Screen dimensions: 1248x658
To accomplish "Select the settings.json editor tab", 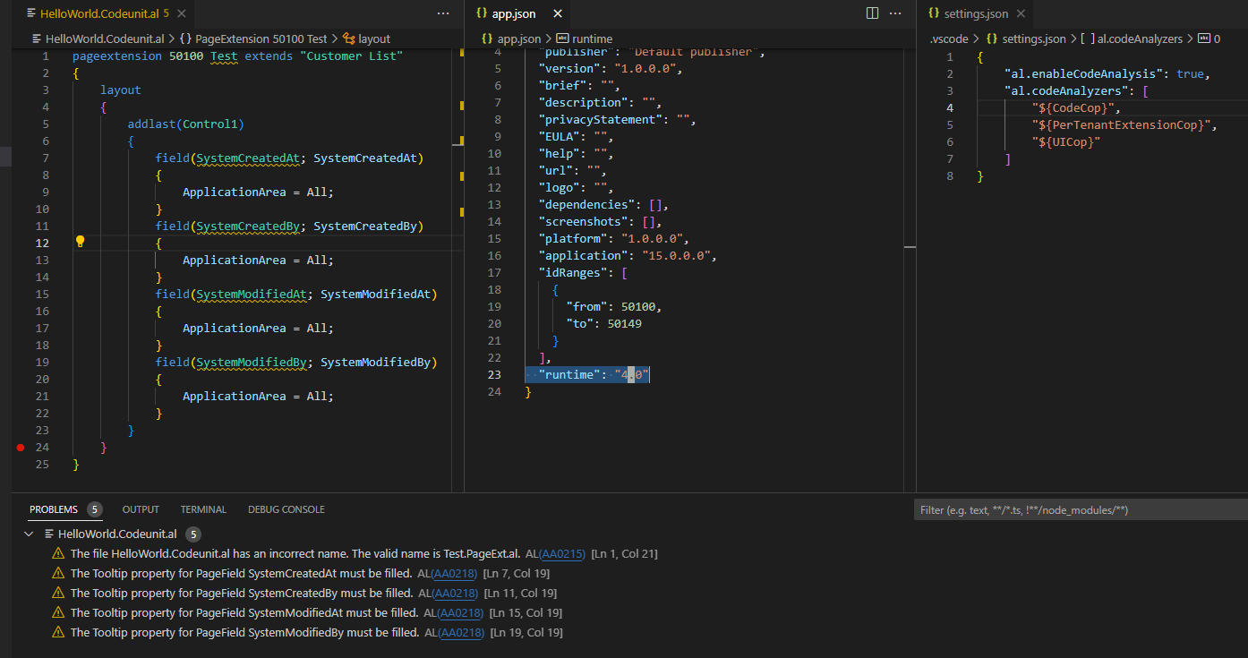I will [x=975, y=13].
